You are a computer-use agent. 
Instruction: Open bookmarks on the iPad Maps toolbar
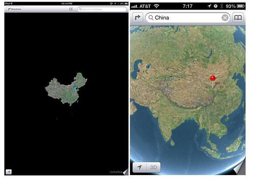(x=71, y=9)
